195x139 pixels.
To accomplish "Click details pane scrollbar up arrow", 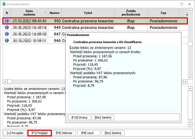I will (190, 88).
